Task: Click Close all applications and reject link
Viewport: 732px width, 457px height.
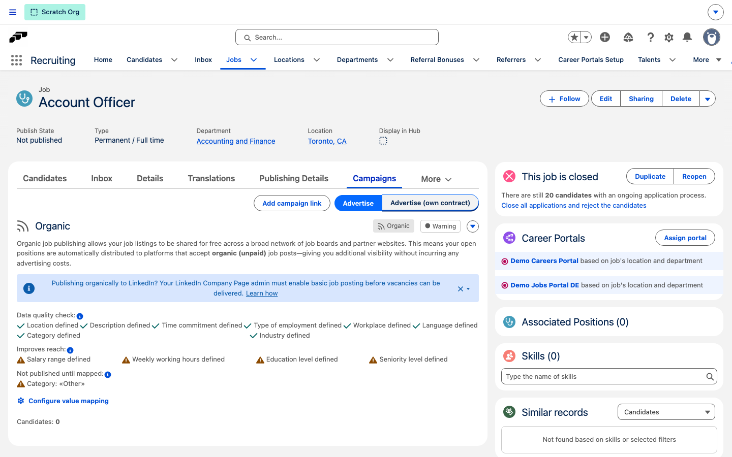Action: (574, 205)
